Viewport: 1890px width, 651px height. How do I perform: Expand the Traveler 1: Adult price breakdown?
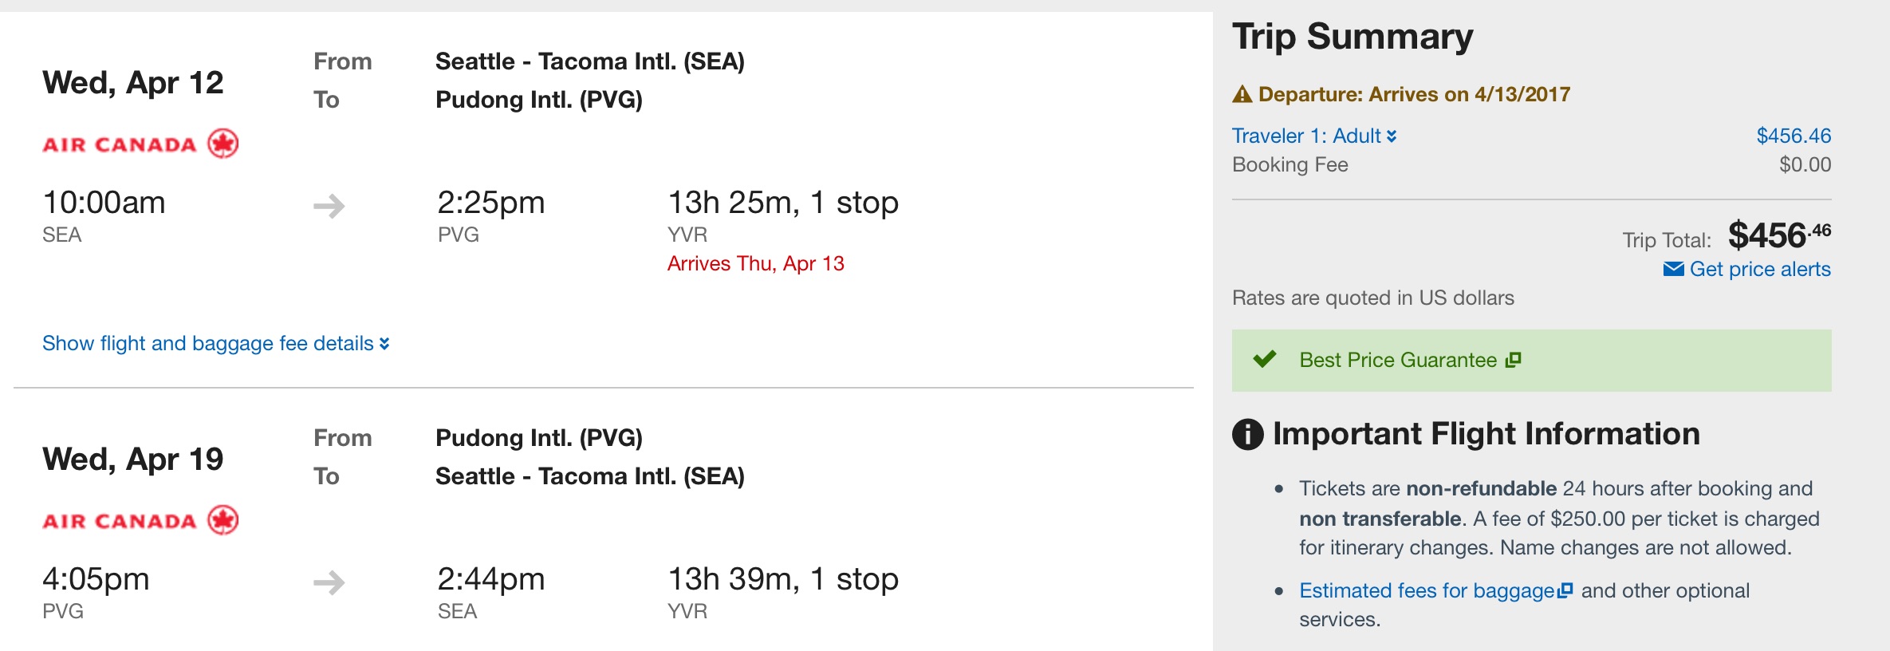(x=1314, y=136)
